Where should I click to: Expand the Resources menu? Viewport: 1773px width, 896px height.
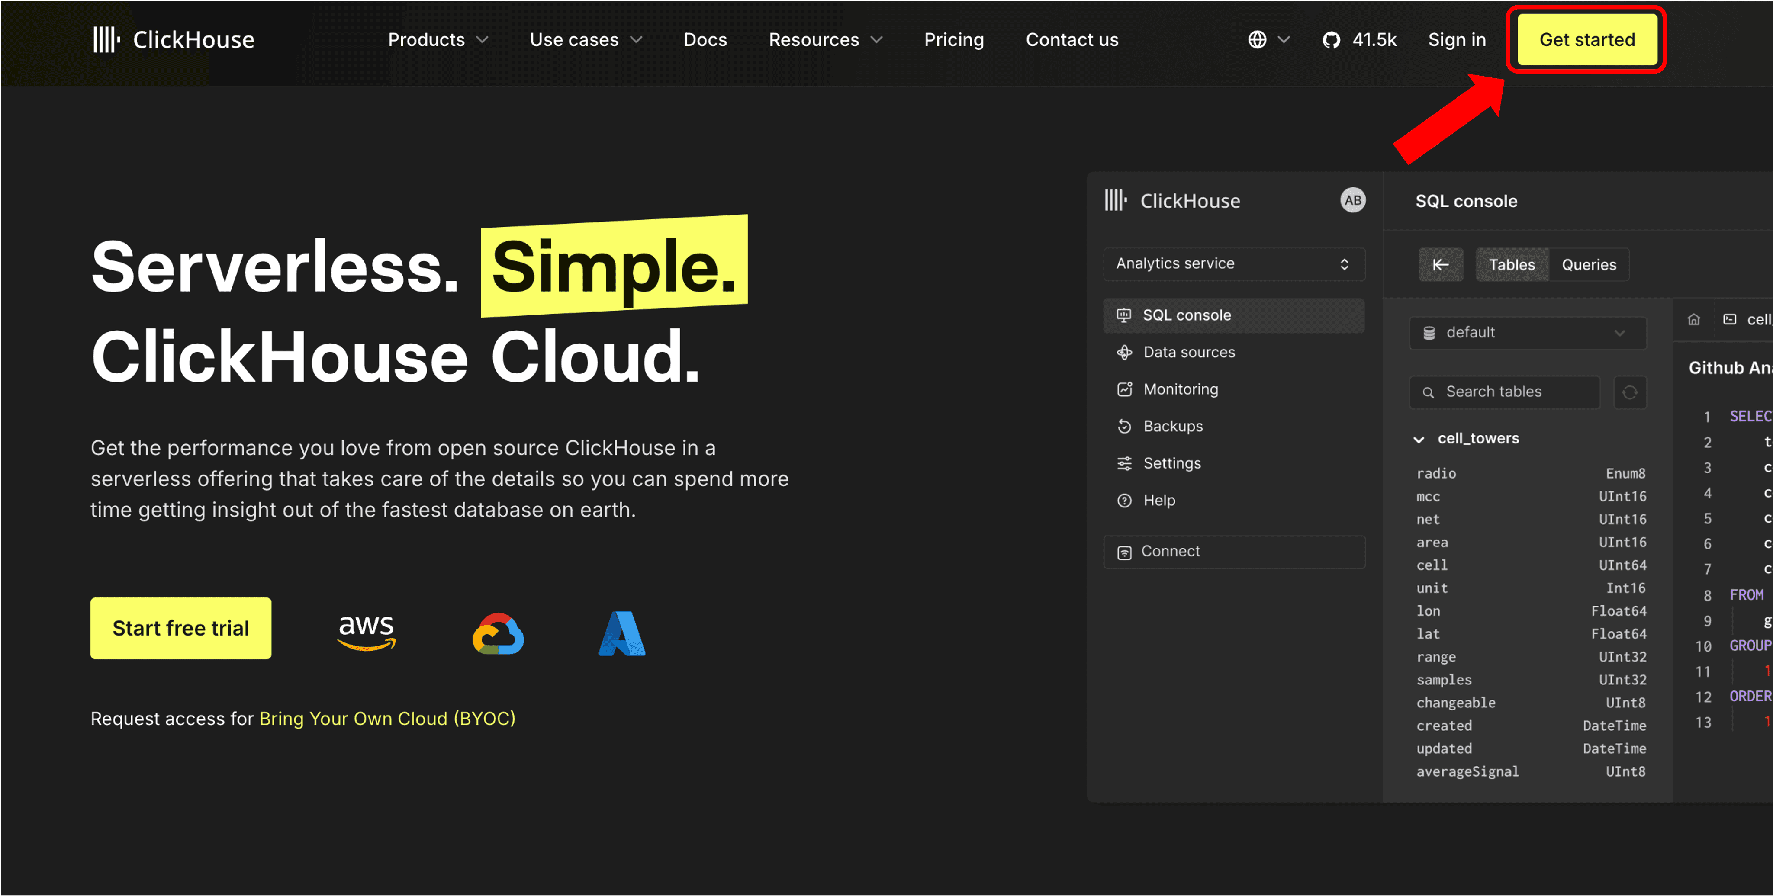tap(825, 40)
